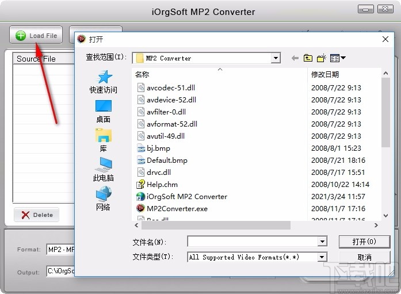Select avfilter-0.dll file
Image resolution: width=401 pixels, height=294 pixels.
pyautogui.click(x=166, y=112)
